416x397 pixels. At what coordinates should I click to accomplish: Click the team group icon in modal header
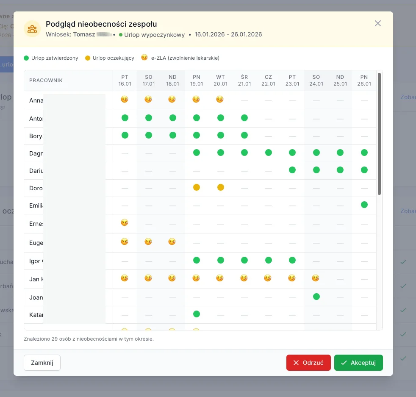pos(32,29)
